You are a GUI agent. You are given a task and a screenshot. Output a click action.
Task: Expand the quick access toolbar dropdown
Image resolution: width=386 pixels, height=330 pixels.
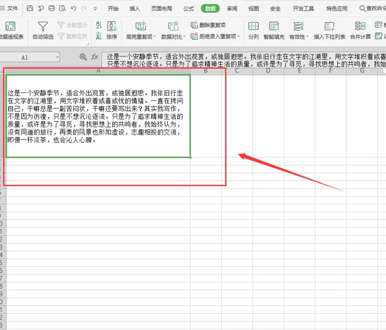pos(95,9)
